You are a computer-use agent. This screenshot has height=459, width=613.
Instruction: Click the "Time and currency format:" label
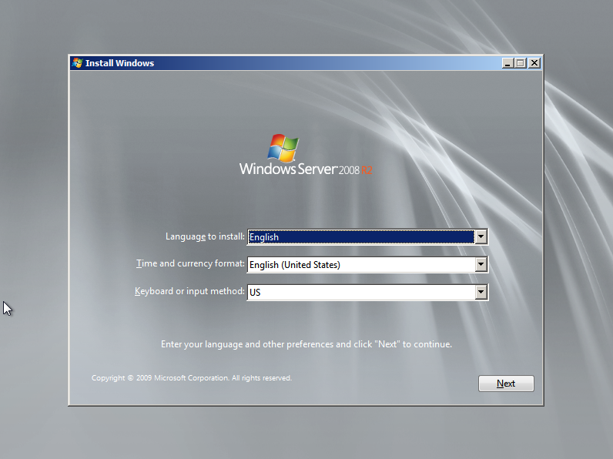pos(190,263)
